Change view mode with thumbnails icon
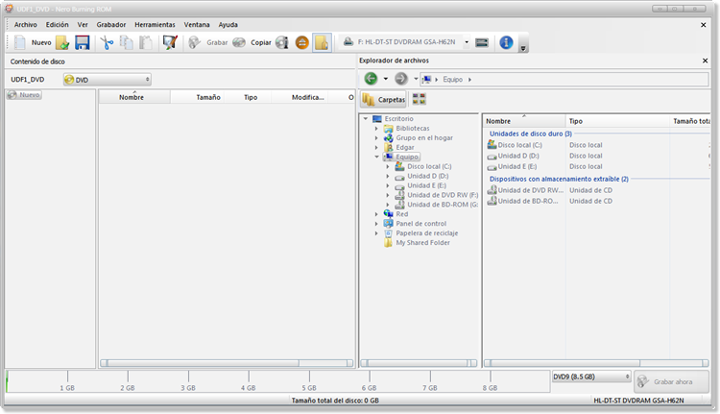The height and width of the screenshot is (414, 720). click(419, 99)
